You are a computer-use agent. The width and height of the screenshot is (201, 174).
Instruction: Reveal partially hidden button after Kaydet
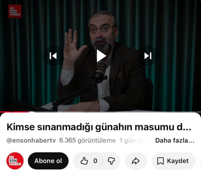pos(200,161)
